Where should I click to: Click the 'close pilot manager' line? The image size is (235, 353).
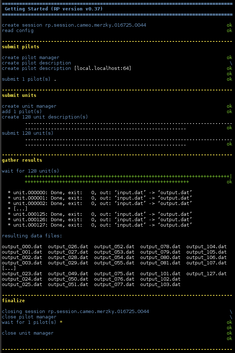(x=29, y=317)
